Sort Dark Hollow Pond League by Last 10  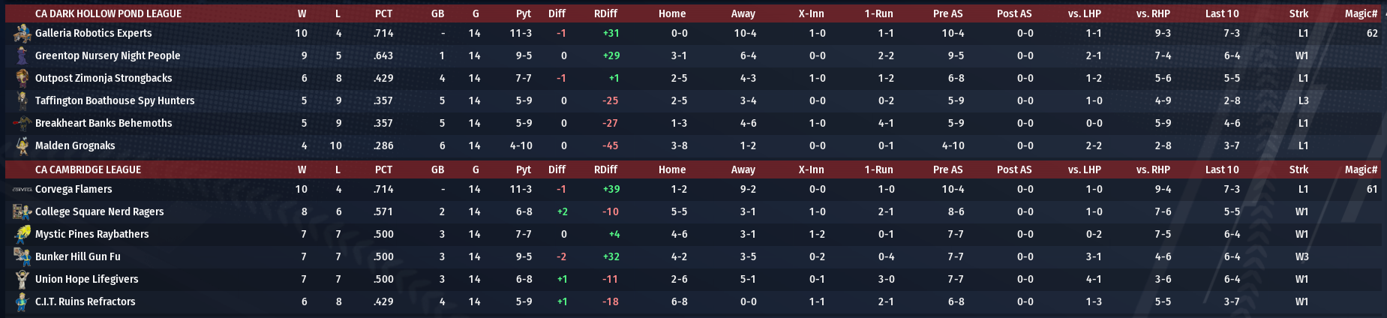click(1222, 13)
